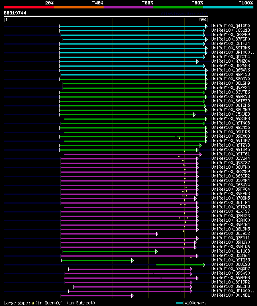Click the green alignment bar for C5XJE8
The height and width of the screenshot is (306, 257).
tap(126, 114)
